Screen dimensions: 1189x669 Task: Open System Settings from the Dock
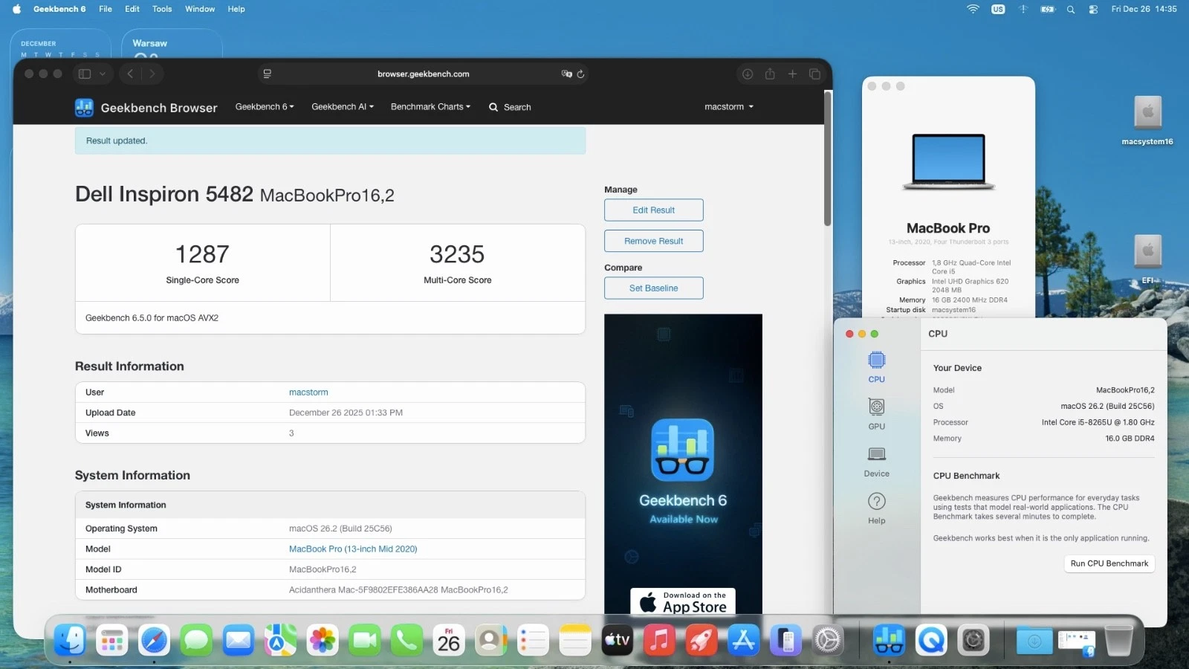pos(828,640)
